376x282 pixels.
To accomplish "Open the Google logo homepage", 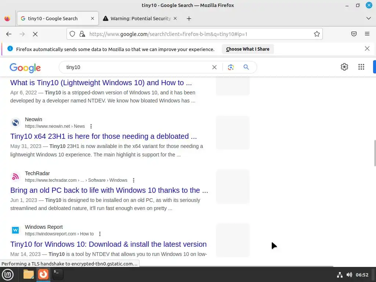I will coord(25,68).
